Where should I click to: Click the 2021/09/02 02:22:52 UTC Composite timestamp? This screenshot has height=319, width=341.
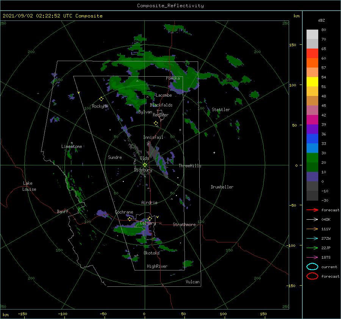coord(53,16)
